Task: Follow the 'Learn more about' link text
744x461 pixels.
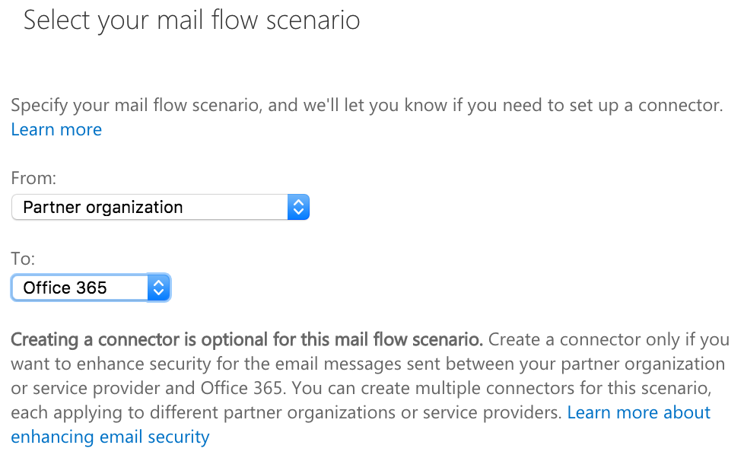Action: pyautogui.click(x=638, y=412)
